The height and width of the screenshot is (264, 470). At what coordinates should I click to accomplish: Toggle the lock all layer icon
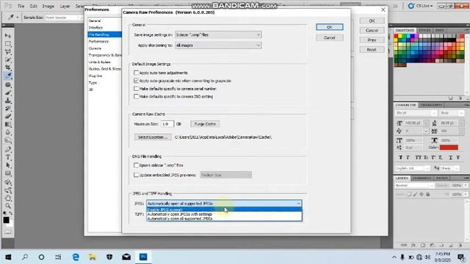(x=428, y=194)
